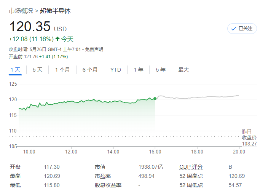Show the 6 个月 chart range

pyautogui.click(x=90, y=70)
